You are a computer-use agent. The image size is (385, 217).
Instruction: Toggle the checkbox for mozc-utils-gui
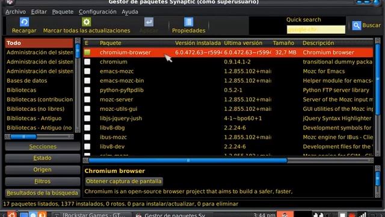pos(87,108)
